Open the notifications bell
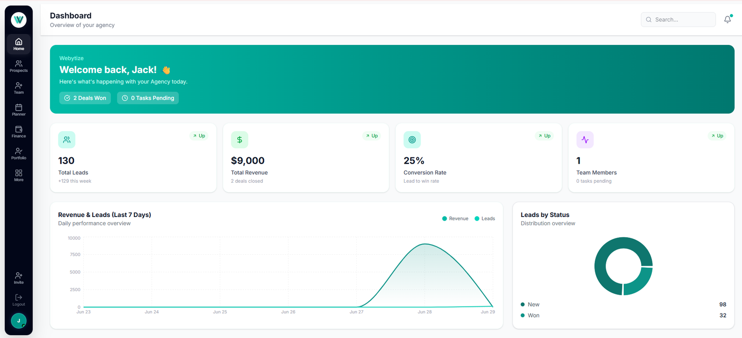The width and height of the screenshot is (742, 338). tap(728, 19)
